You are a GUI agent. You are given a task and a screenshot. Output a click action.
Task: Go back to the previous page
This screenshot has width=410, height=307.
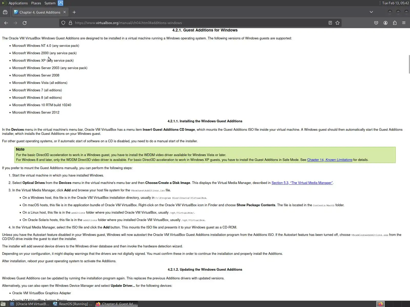pyautogui.click(x=6, y=23)
